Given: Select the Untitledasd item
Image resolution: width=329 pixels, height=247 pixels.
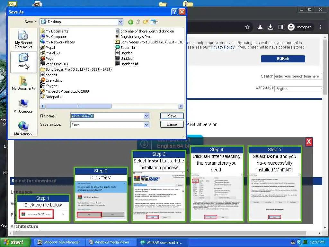Looking at the screenshot, I should coord(127,64).
